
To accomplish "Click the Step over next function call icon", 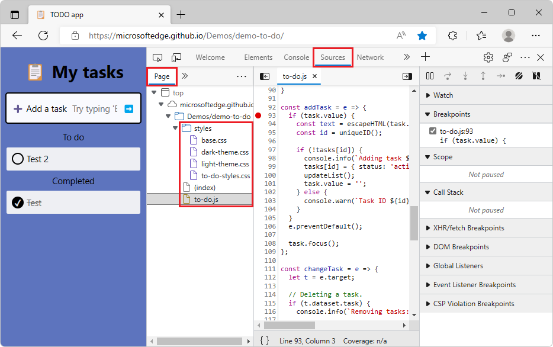I will coord(448,76).
